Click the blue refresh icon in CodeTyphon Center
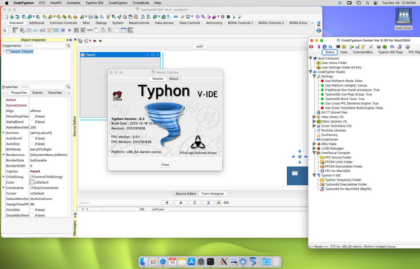The height and width of the screenshot is (269, 420). [x=330, y=47]
